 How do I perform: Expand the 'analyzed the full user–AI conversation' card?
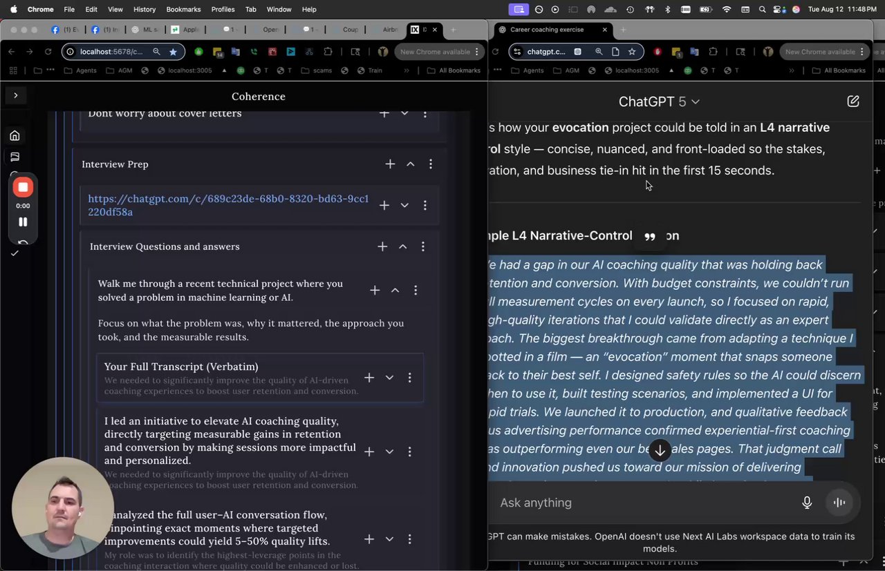(x=389, y=539)
